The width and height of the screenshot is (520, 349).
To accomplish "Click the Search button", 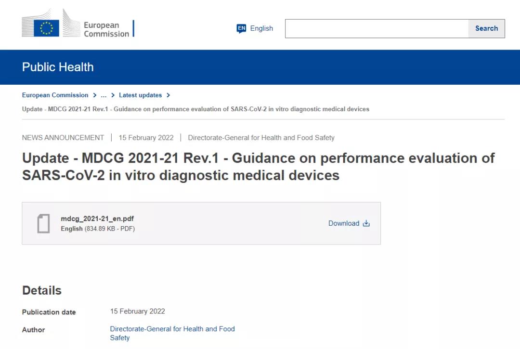I will pos(486,28).
